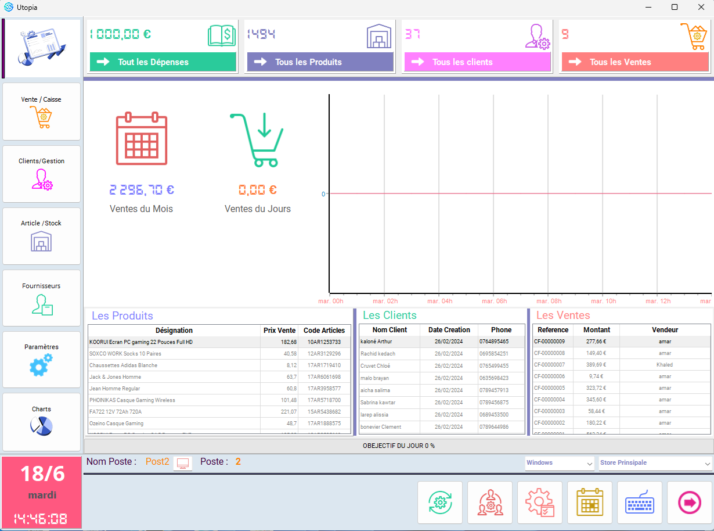Click the pink arrow logout button
This screenshot has height=531, width=714.
coord(690,503)
